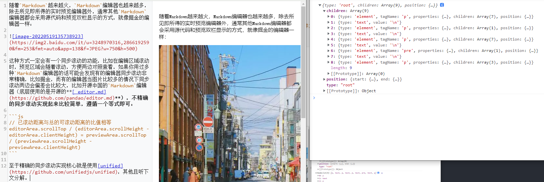Viewport: 544px width, 182px height.
Task: Click the 'length: 9' property line
Action: [x=341, y=68]
